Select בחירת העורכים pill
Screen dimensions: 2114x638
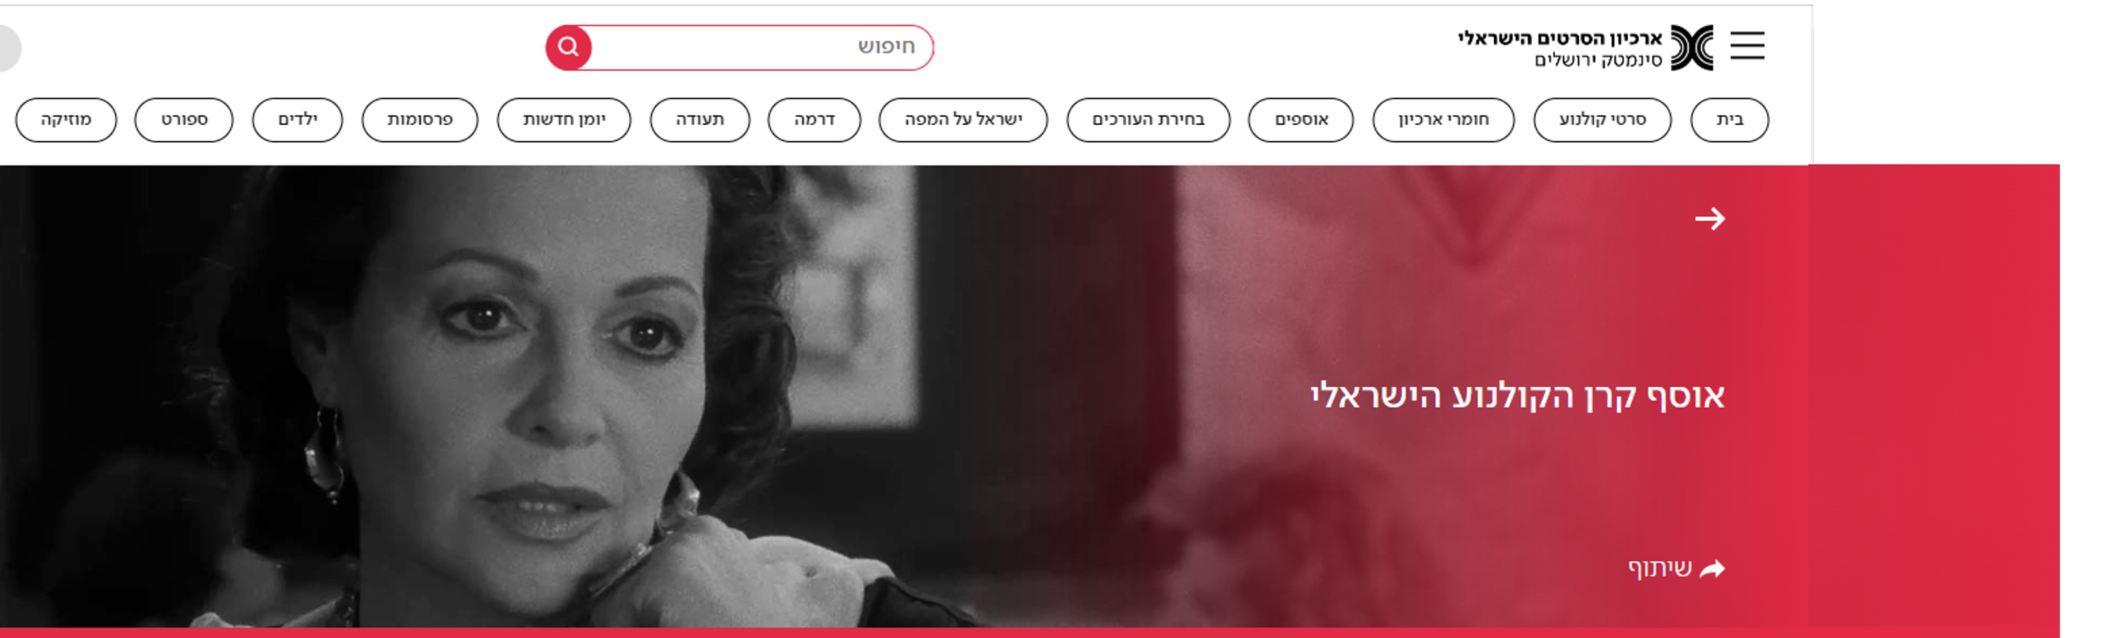(1148, 120)
